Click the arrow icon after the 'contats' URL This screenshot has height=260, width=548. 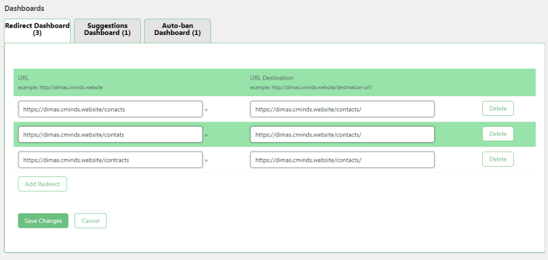click(206, 135)
